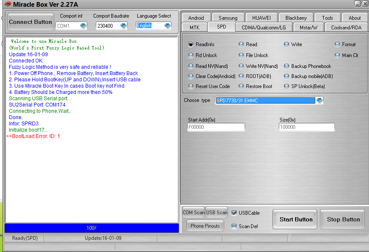The height and width of the screenshot is (252, 369).
Task: Select the ReadInfo radio button
Action: [191, 44]
